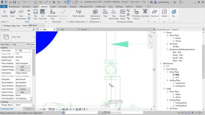Viewport: 205px width, 115px height.
Task: Click the Modify arrow tool
Action: 4,13
